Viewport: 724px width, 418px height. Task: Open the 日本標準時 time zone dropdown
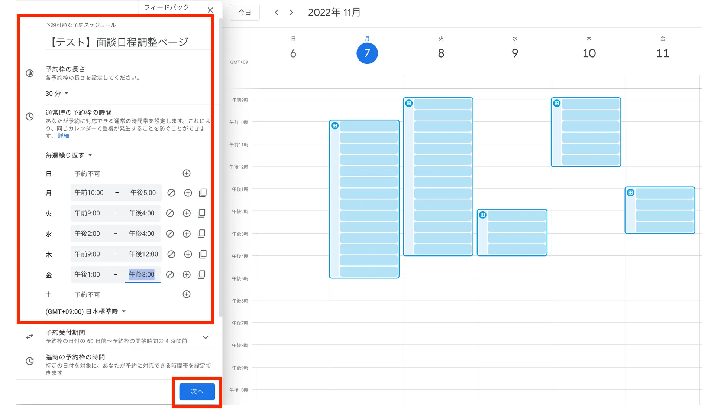pyautogui.click(x=85, y=311)
